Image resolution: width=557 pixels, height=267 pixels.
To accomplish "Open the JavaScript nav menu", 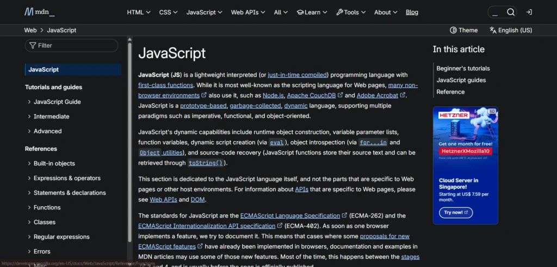I will click(x=205, y=12).
